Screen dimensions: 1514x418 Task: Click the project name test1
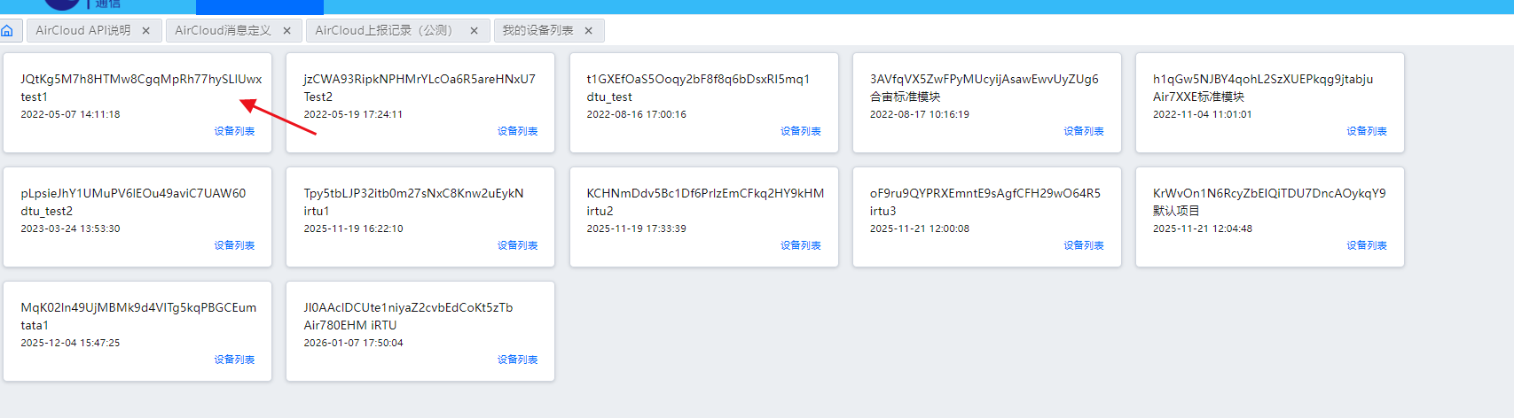(34, 97)
